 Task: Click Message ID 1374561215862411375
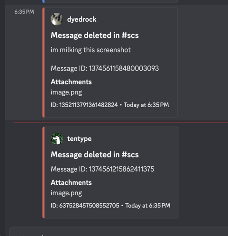click(102, 169)
